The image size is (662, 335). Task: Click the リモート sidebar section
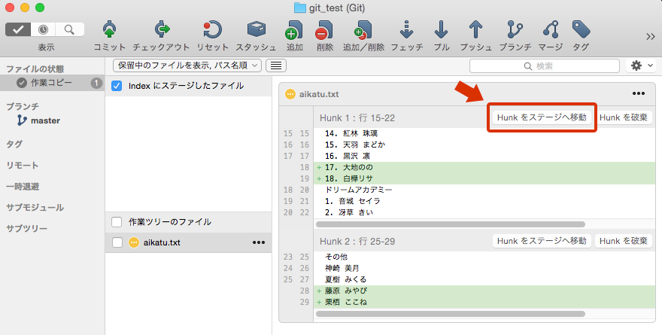click(23, 165)
